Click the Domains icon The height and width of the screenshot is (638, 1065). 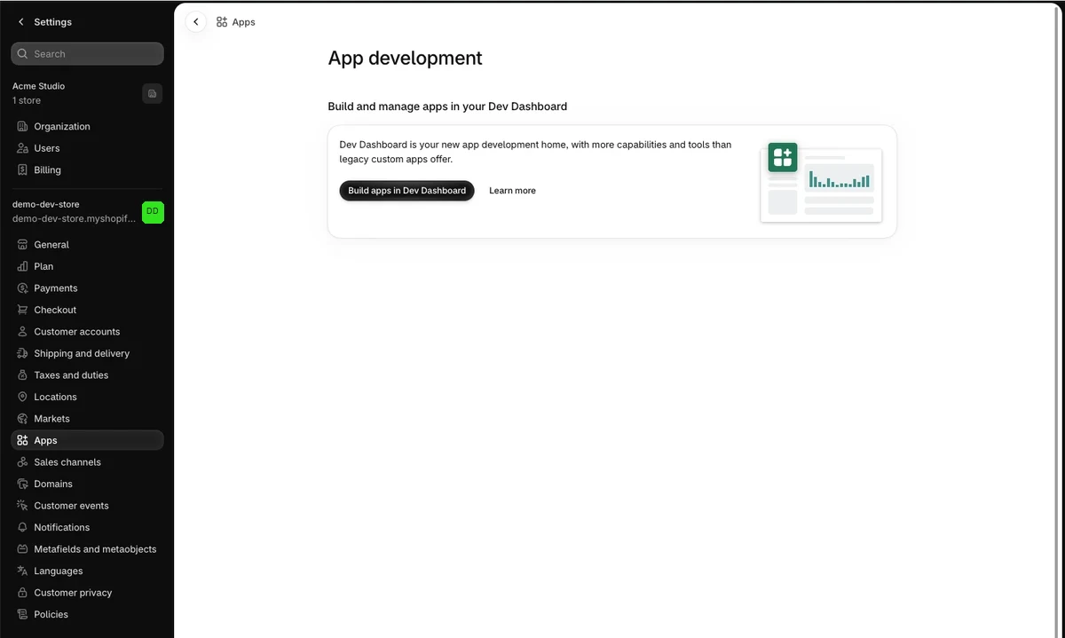click(x=23, y=484)
